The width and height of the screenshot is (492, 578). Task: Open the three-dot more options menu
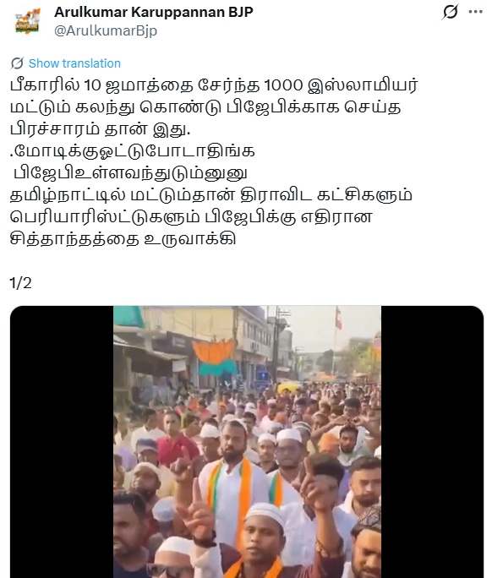pos(475,12)
